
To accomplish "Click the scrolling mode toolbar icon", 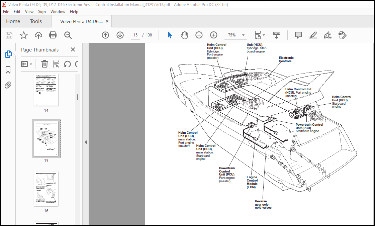I will click(x=276, y=35).
